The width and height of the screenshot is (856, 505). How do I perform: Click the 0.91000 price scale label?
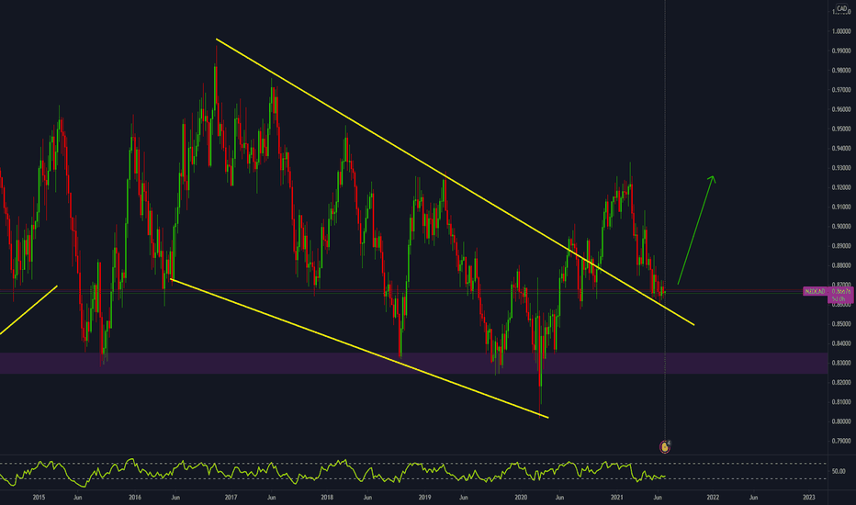(841, 207)
